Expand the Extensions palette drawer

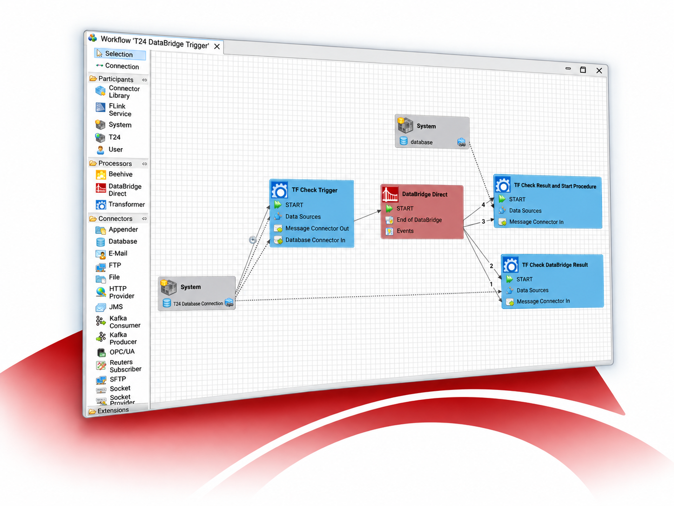click(118, 410)
